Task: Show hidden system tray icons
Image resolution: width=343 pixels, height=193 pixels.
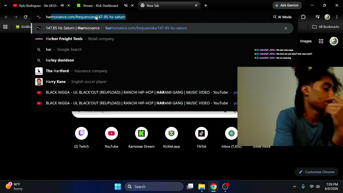Action: point(294,187)
